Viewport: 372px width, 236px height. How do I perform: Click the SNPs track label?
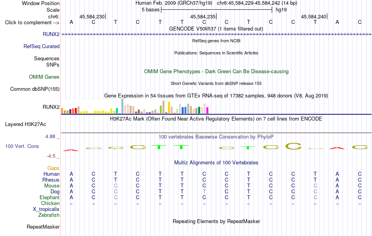point(53,65)
